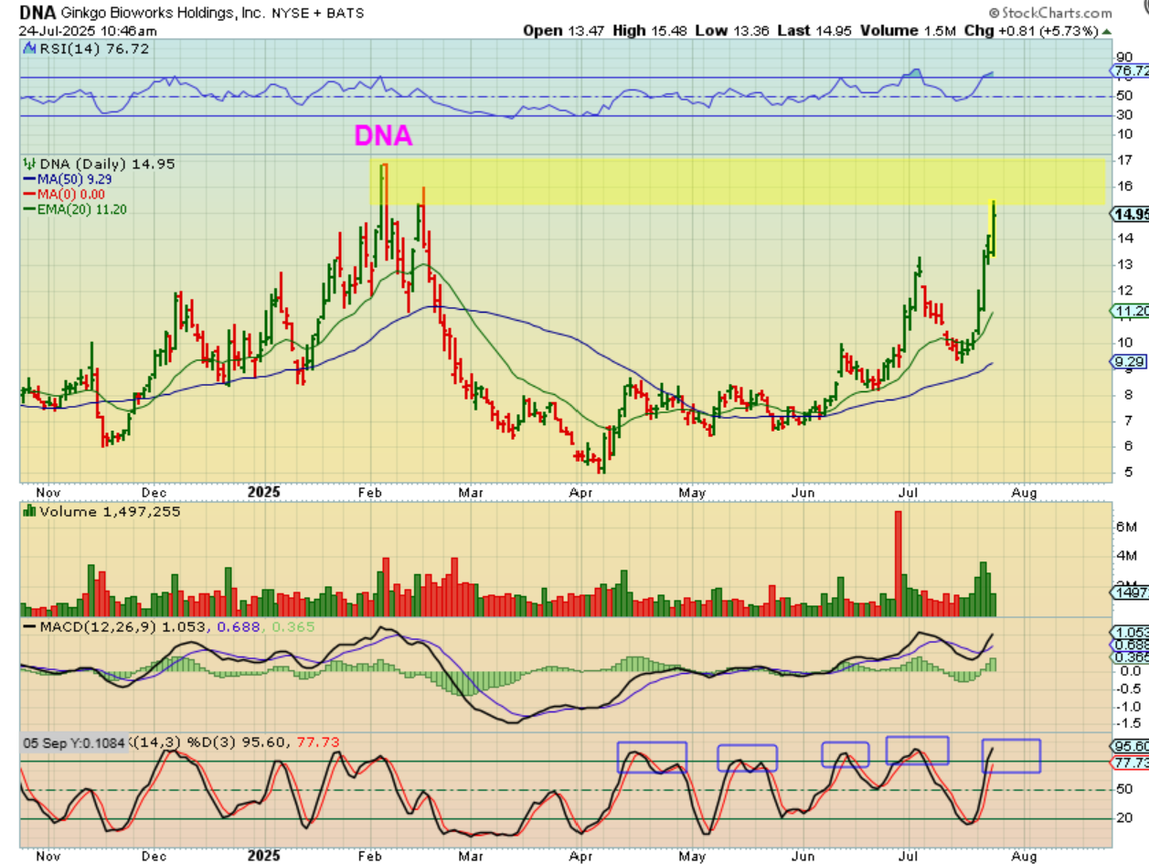This screenshot has width=1149, height=864.
Task: Click the green line marker before EMA(20)
Action: point(27,208)
